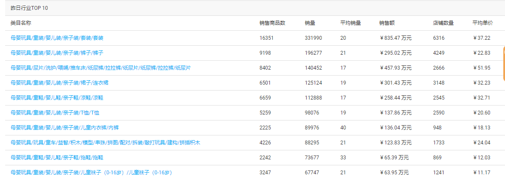Image resolution: width=505 pixels, height=182 pixels.
Task: Open the 裤子/裤子 category link
Action: (57, 53)
